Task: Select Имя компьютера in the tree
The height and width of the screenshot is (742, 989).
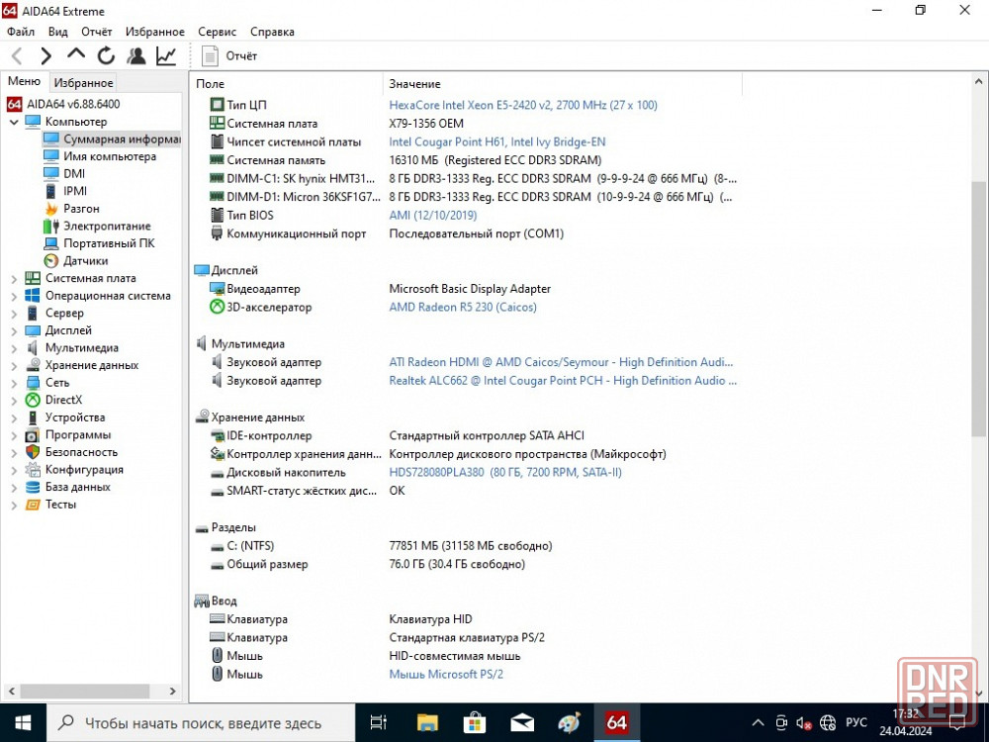Action: (110, 156)
